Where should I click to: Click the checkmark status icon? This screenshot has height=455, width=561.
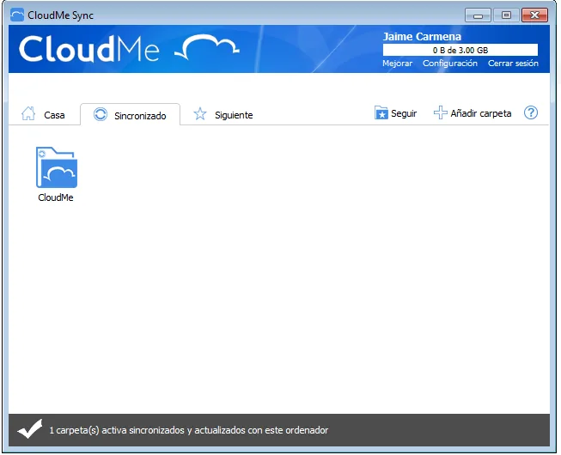pyautogui.click(x=30, y=429)
